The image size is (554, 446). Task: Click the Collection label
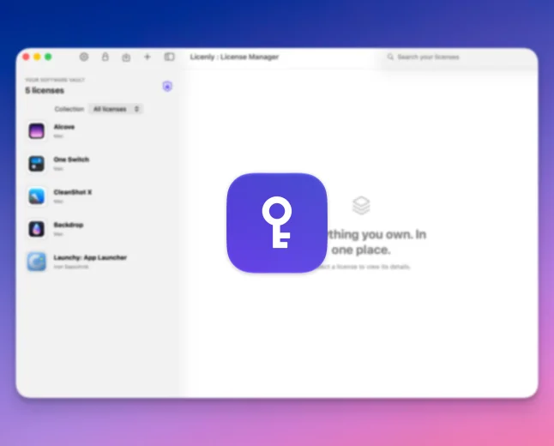[x=69, y=109]
